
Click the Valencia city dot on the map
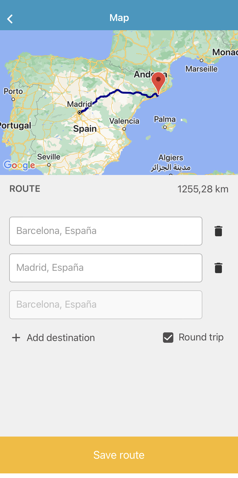click(124, 129)
